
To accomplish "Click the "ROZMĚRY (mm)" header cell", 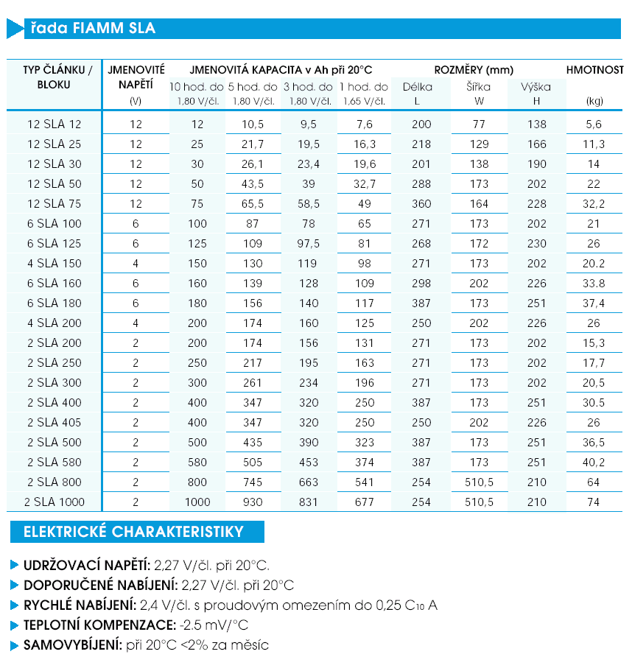I will (x=475, y=68).
